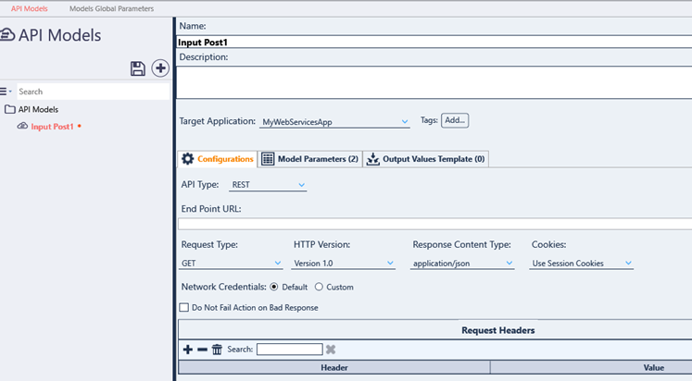Add a request header with plus icon
692x381 pixels.
point(187,350)
